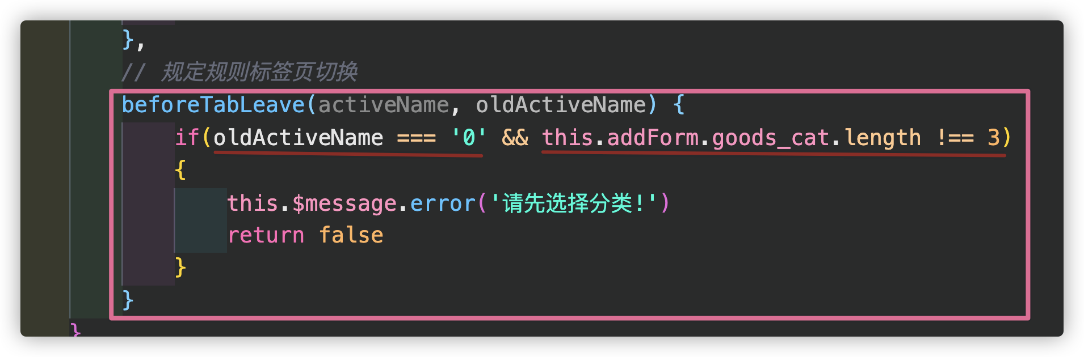Click oldActiveName inside the if condition
Viewport: 1084px width, 357px height.
tap(299, 138)
